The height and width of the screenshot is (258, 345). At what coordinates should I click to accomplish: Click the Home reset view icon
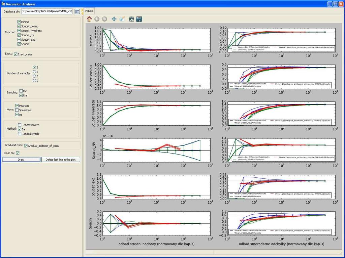point(89,19)
